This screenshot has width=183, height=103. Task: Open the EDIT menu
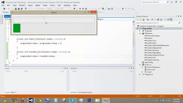point(9,5)
